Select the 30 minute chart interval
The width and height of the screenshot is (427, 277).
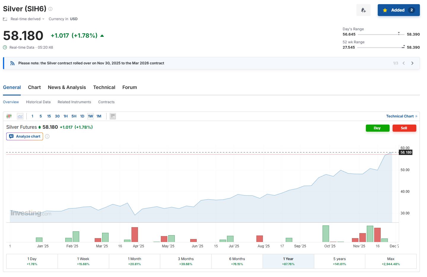click(x=57, y=116)
